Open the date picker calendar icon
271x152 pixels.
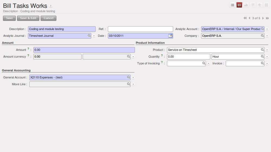tap(170, 36)
